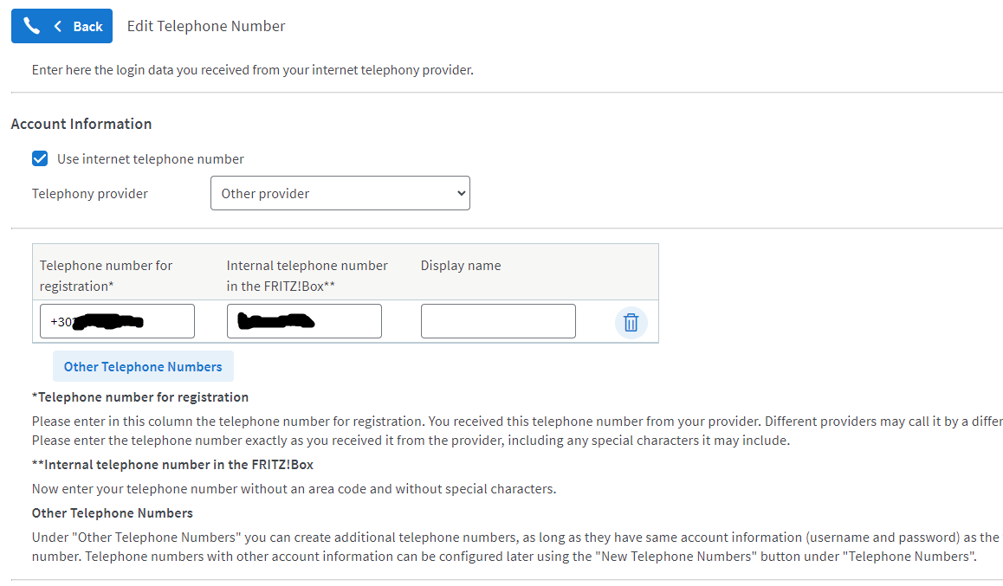Go back using the Back label
This screenshot has height=586, width=1003.
point(87,26)
